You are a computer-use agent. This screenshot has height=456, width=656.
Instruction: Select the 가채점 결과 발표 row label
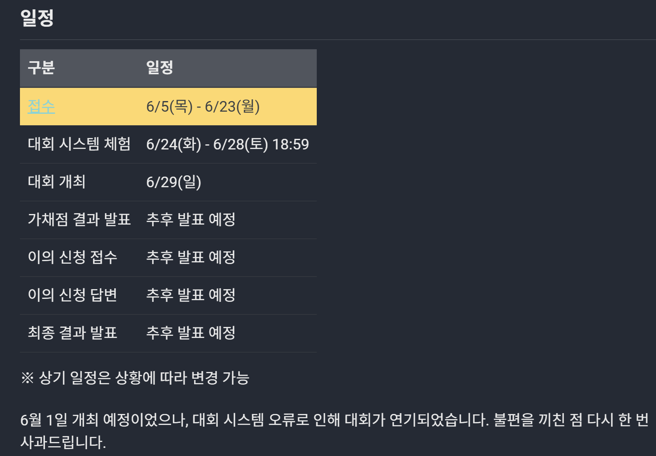click(79, 220)
